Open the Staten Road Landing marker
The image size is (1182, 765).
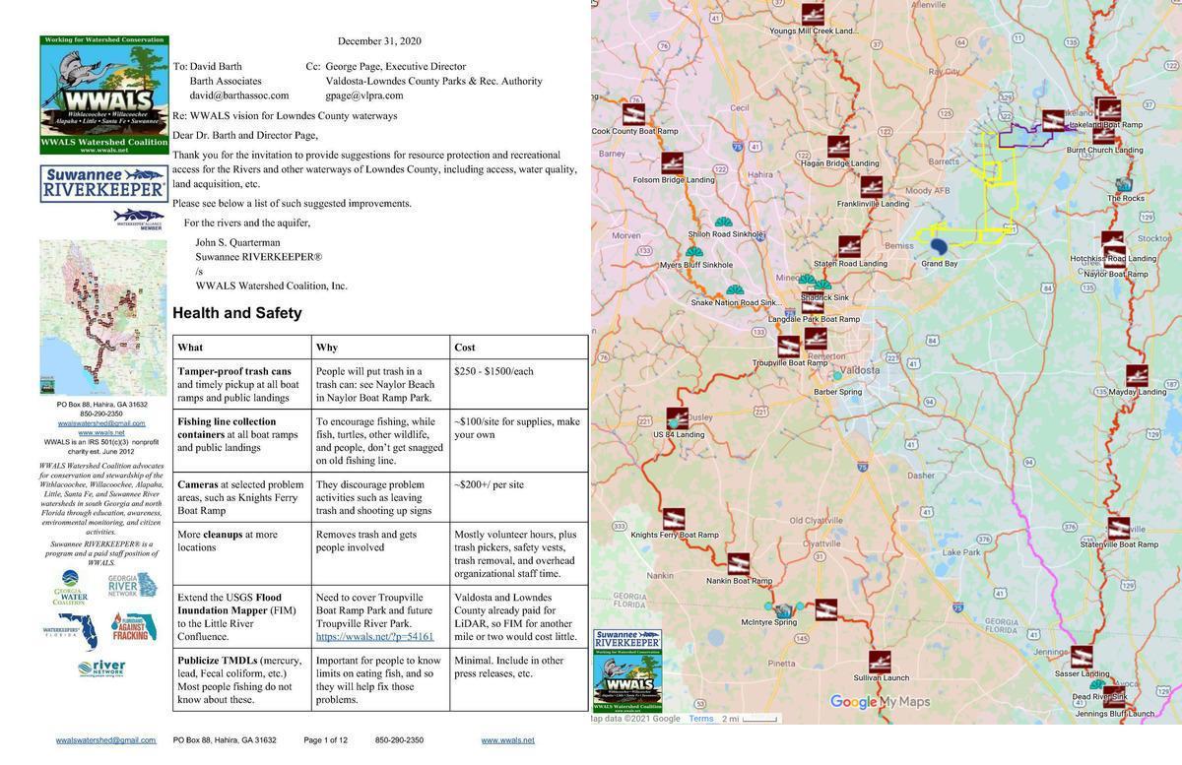[x=849, y=247]
